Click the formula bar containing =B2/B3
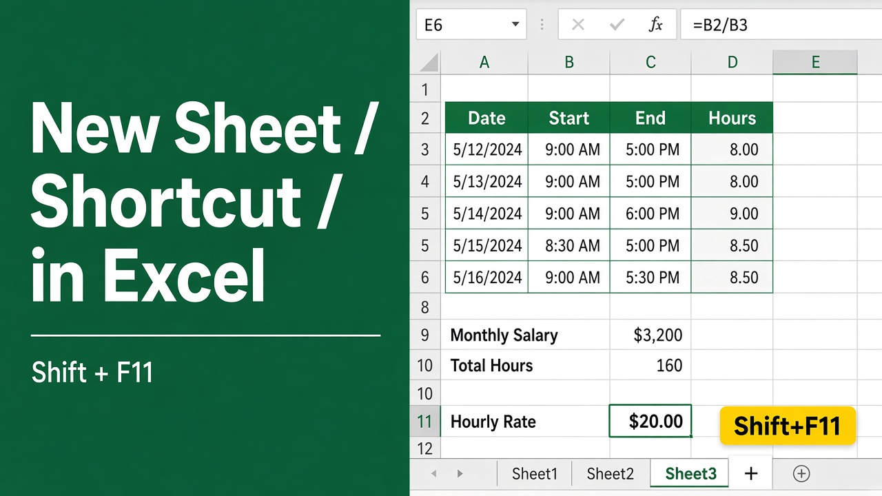882x496 pixels. [781, 25]
